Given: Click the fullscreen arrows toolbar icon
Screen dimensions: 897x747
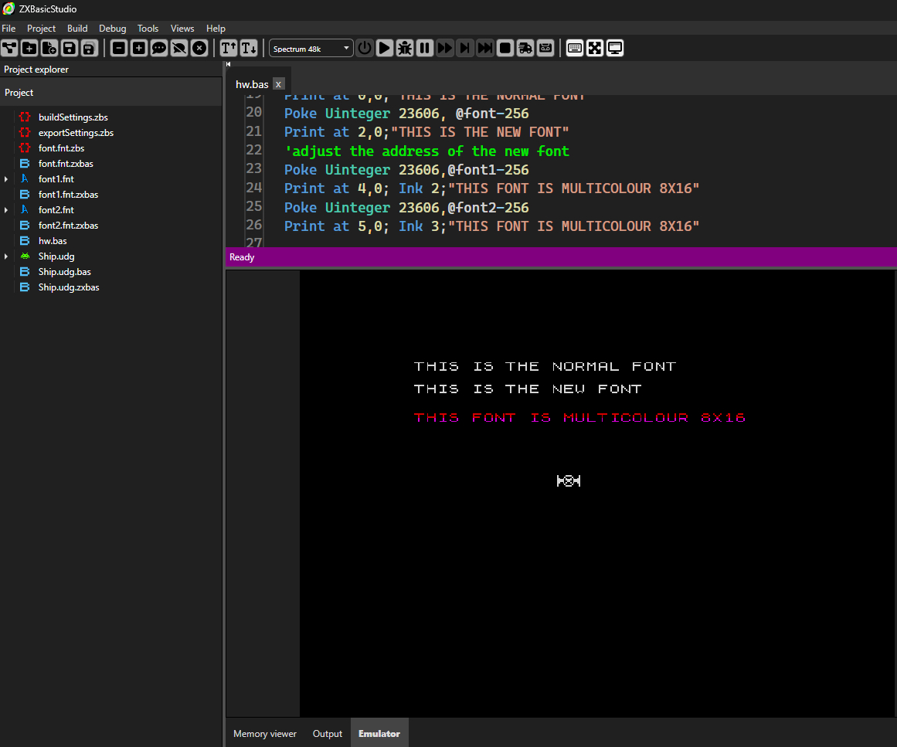Looking at the screenshot, I should (x=595, y=48).
